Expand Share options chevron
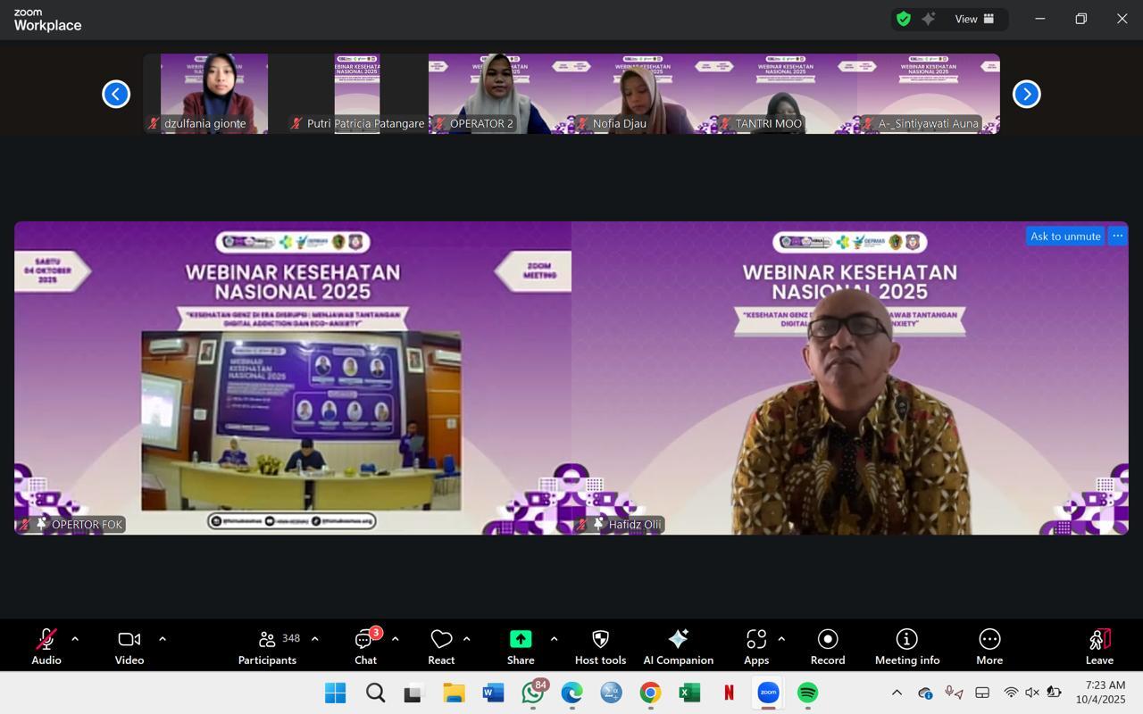The width and height of the screenshot is (1143, 714). [x=554, y=639]
